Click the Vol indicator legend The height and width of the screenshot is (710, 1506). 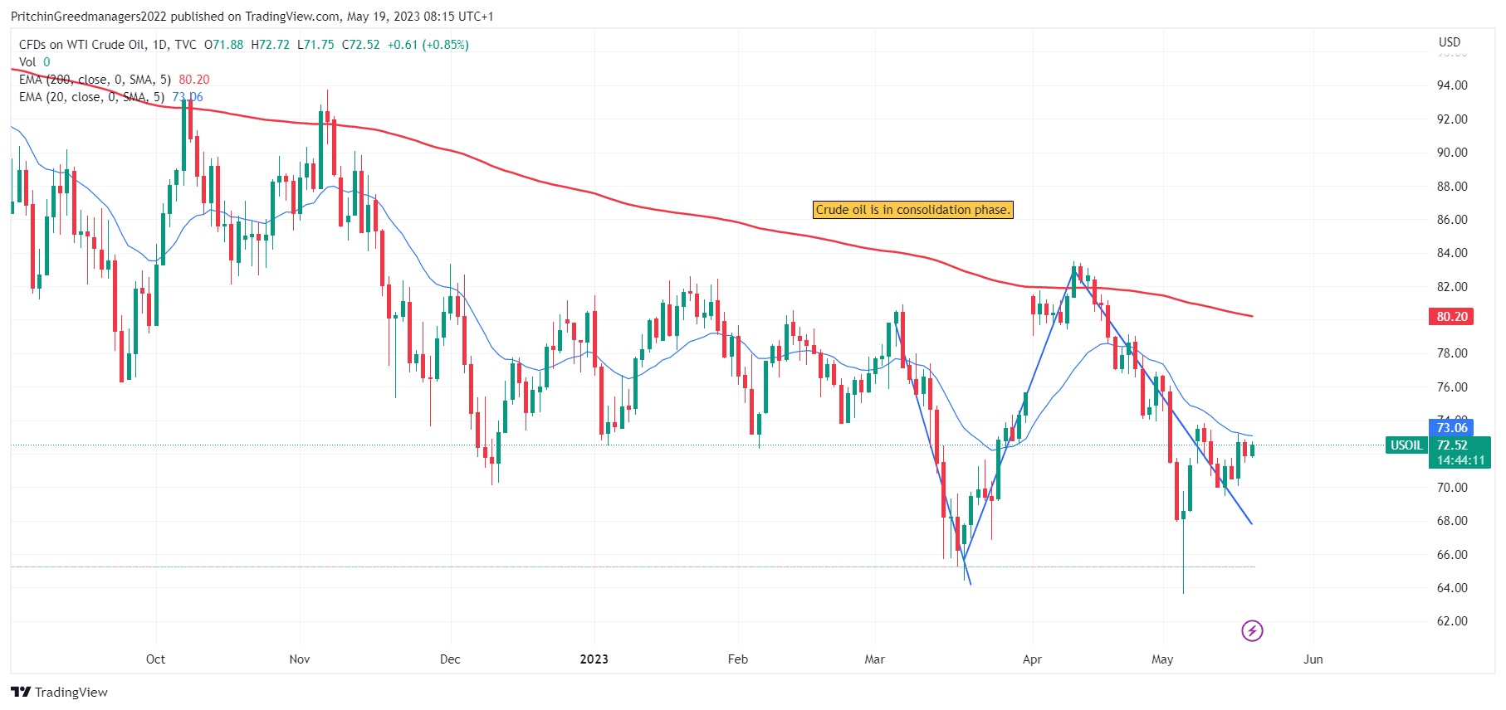pos(34,62)
